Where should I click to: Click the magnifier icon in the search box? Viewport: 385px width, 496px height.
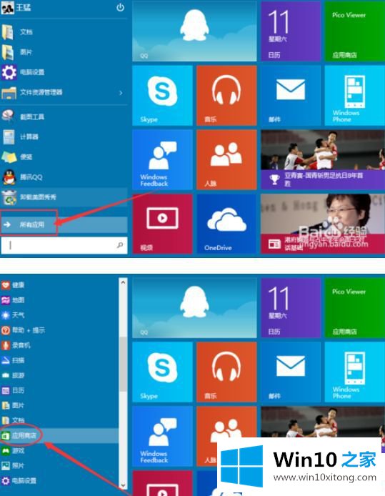tap(120, 245)
